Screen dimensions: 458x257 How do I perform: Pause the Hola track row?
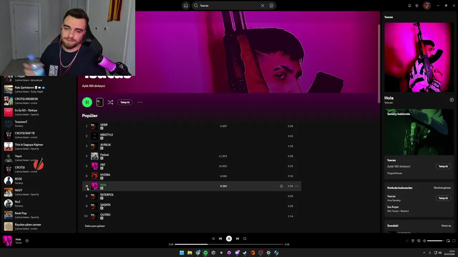pos(87,186)
